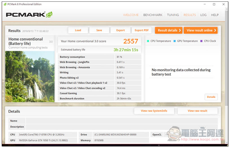Click the CPU value Intel Core i7-8700

(x=42, y=135)
